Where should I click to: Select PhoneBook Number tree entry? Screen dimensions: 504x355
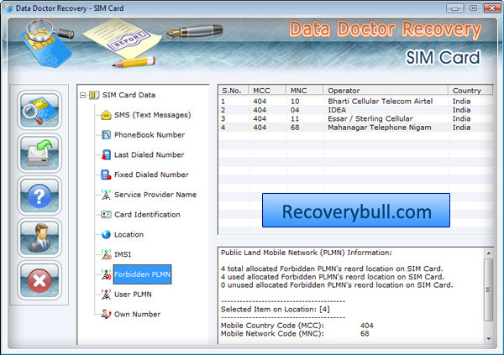[150, 135]
